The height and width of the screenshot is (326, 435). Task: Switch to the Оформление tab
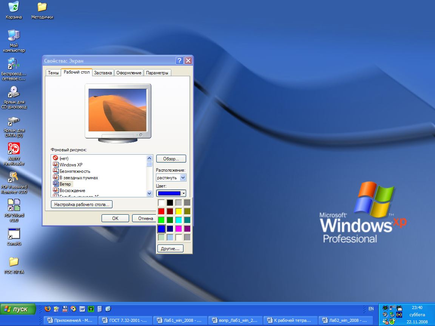click(129, 72)
